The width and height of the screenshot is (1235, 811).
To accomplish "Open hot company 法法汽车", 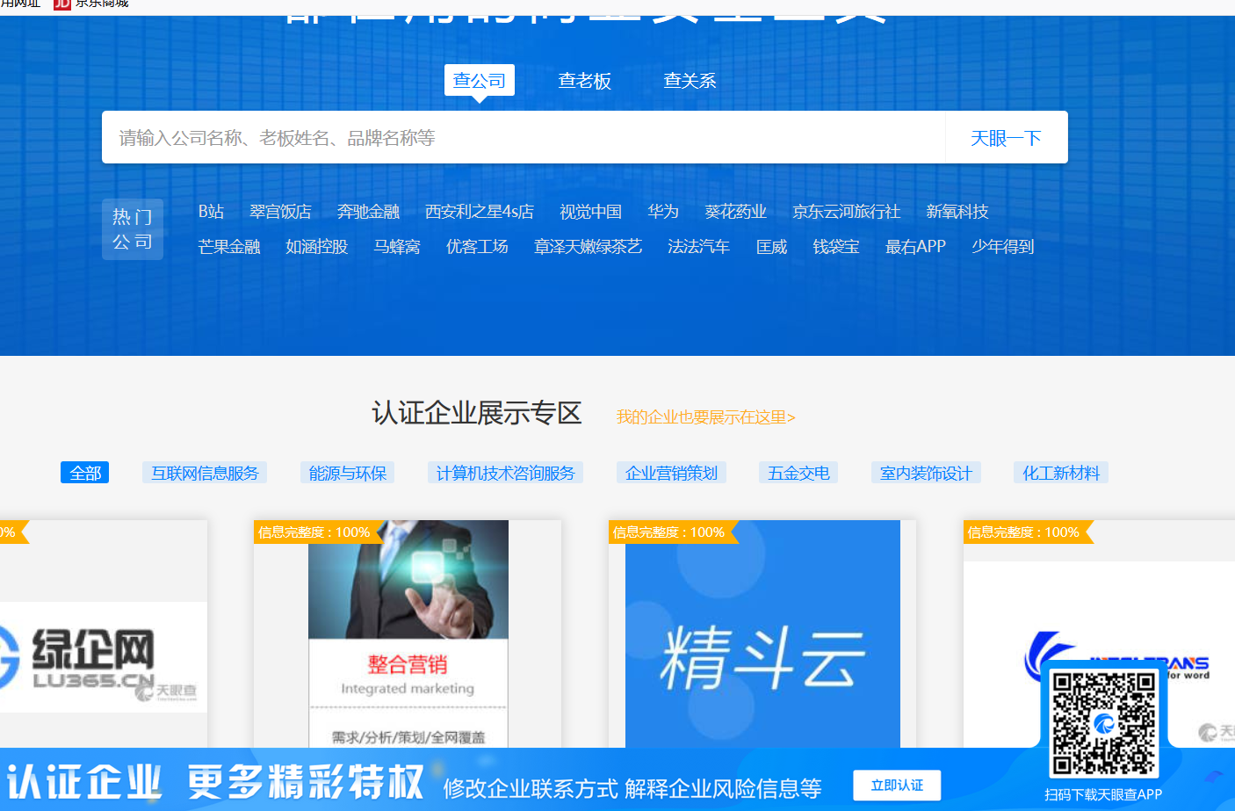I will [698, 247].
